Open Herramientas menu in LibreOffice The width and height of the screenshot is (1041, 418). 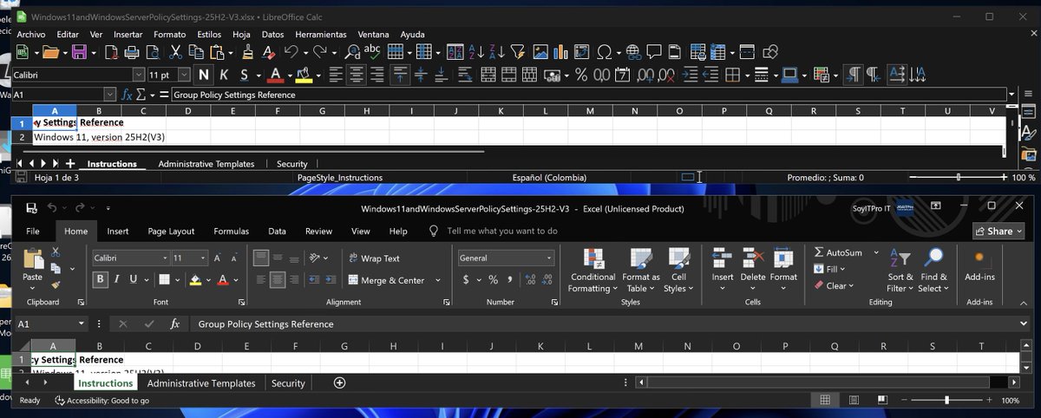coord(321,34)
